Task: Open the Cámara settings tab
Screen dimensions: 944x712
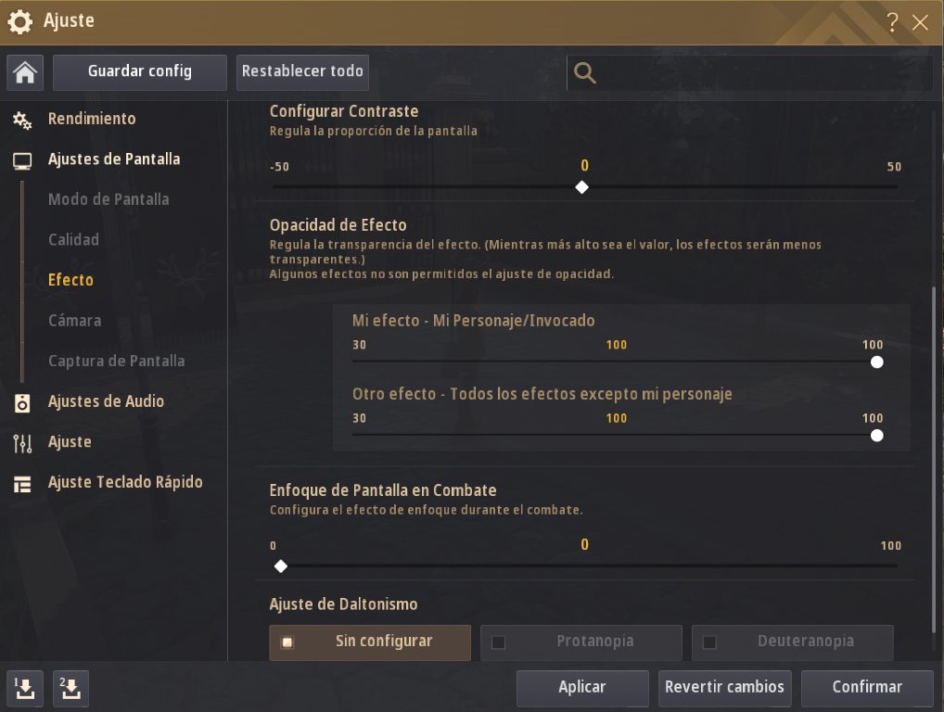Action: click(x=75, y=321)
